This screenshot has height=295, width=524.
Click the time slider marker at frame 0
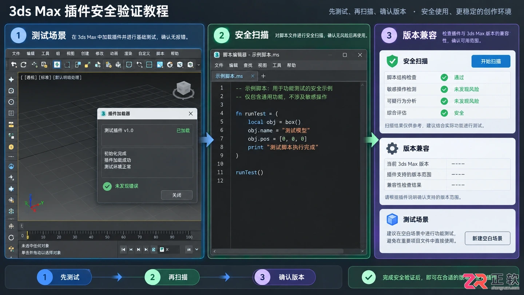[27, 235]
